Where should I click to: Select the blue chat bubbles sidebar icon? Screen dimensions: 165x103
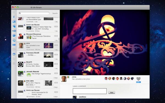14,35
